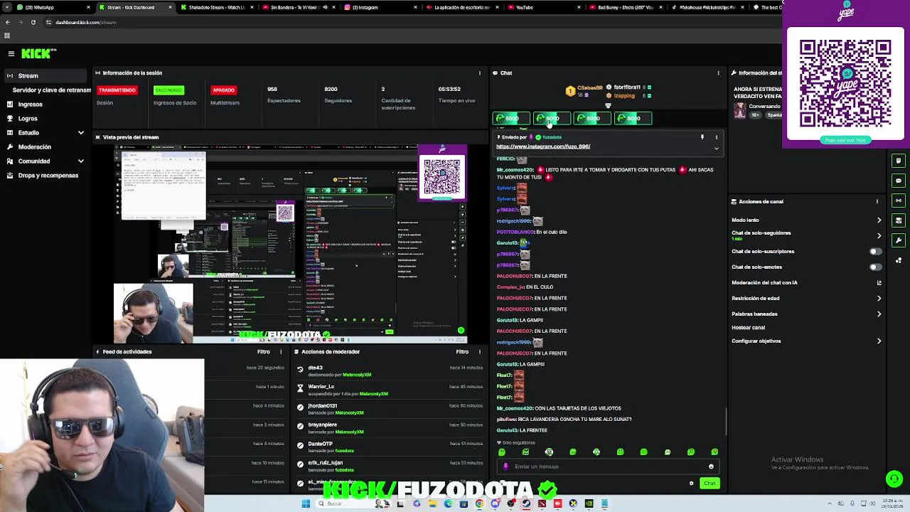This screenshot has width=910, height=512.
Task: Click the green support headset button
Action: (894, 479)
